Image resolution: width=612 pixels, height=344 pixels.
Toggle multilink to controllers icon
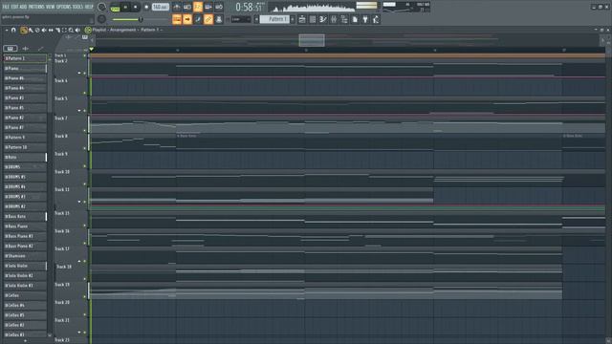click(219, 19)
